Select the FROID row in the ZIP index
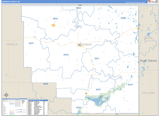 tap(38, 105)
